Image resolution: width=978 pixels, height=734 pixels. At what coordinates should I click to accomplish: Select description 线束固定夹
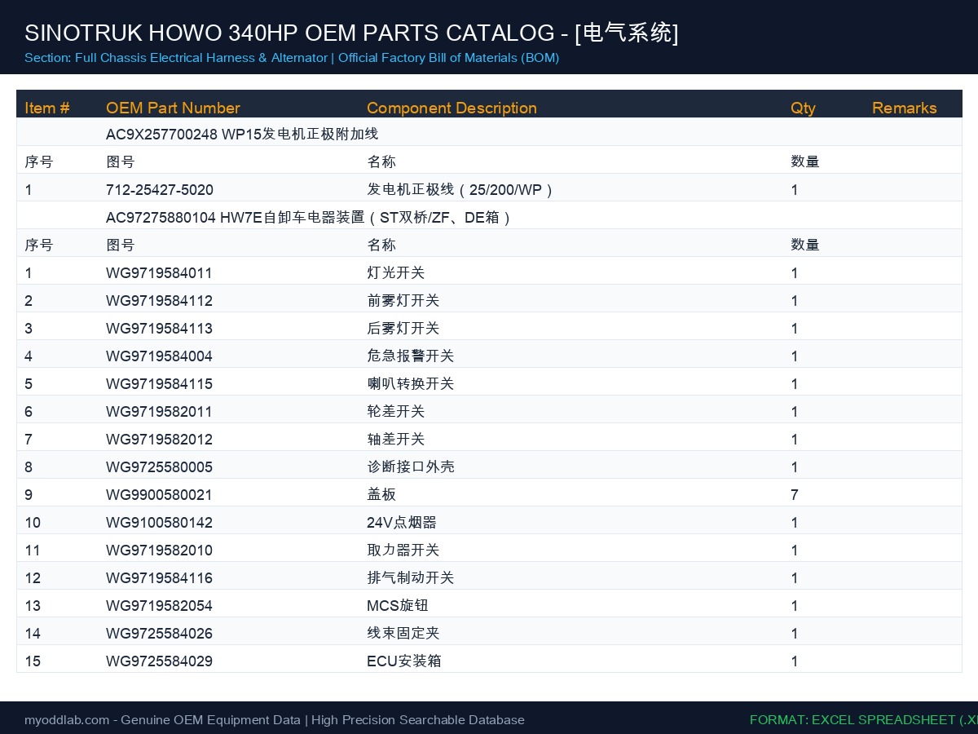pyautogui.click(x=403, y=634)
